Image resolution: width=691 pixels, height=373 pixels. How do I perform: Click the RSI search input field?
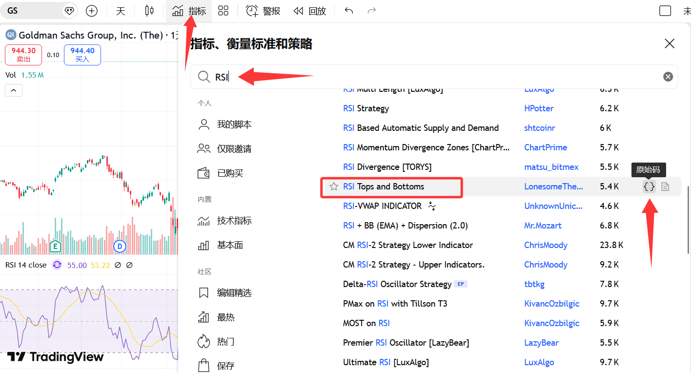[434, 77]
